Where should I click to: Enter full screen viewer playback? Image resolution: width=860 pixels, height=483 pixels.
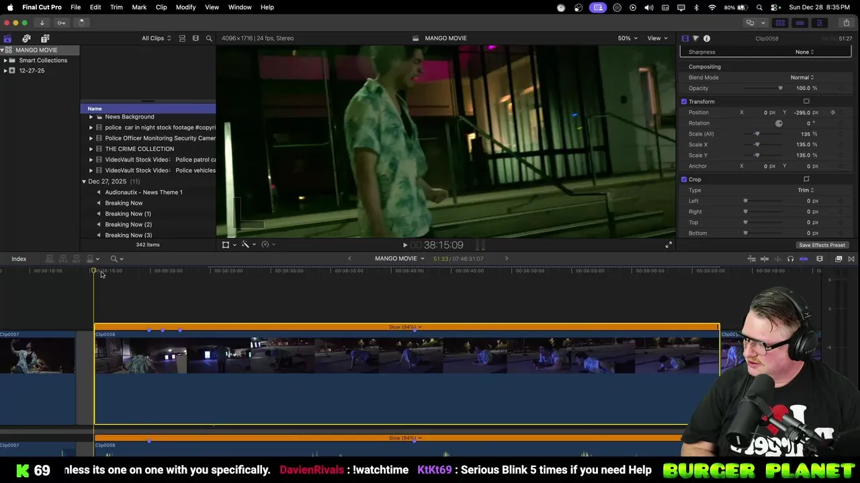pos(669,245)
